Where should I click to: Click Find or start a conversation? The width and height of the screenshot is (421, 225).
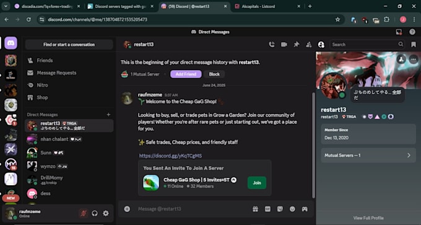click(69, 45)
